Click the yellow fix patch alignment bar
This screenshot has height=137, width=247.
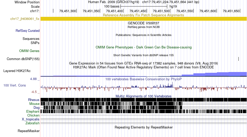(144, 19)
